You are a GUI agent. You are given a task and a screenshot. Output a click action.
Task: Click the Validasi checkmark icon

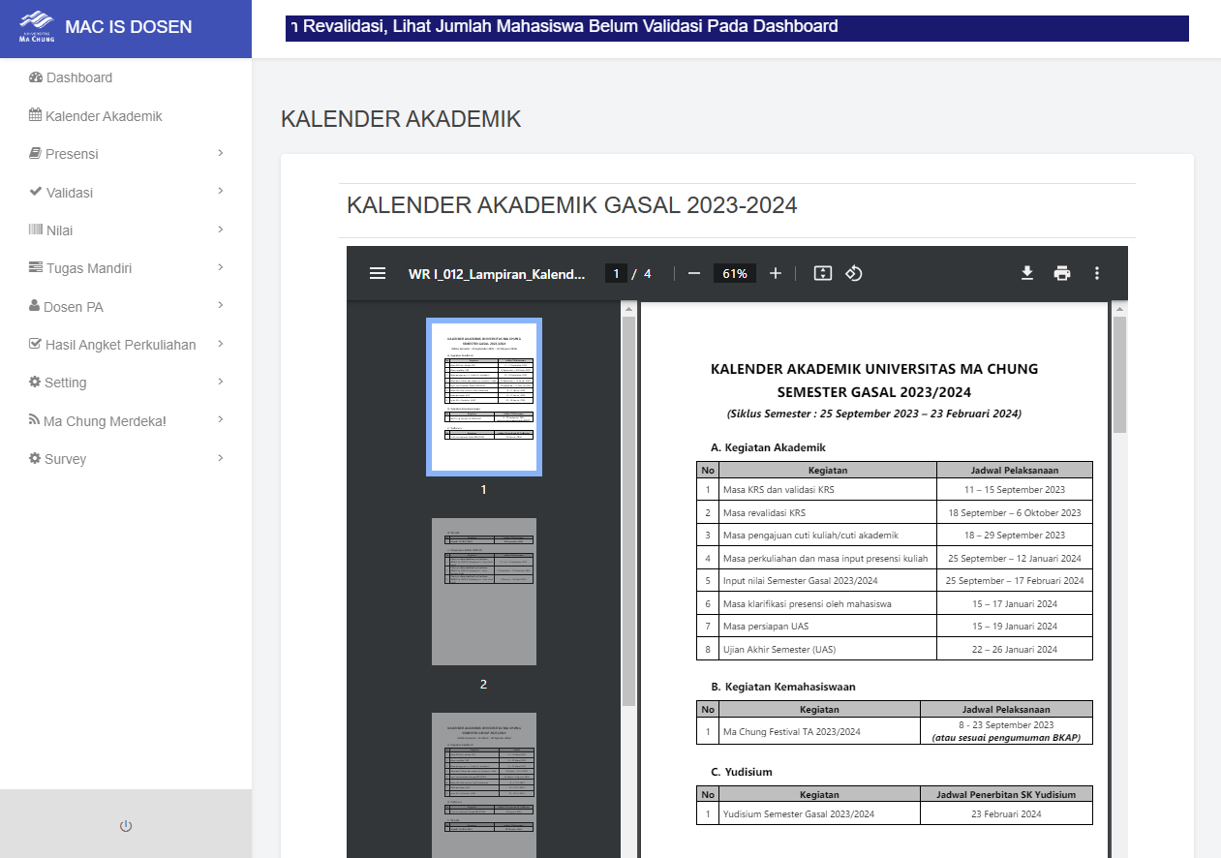click(36, 192)
